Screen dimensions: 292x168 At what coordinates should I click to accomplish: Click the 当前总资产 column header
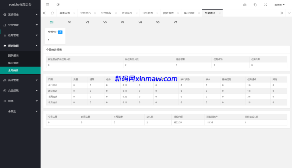(212, 117)
